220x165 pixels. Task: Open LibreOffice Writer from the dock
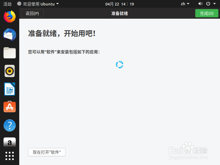coord(10,89)
